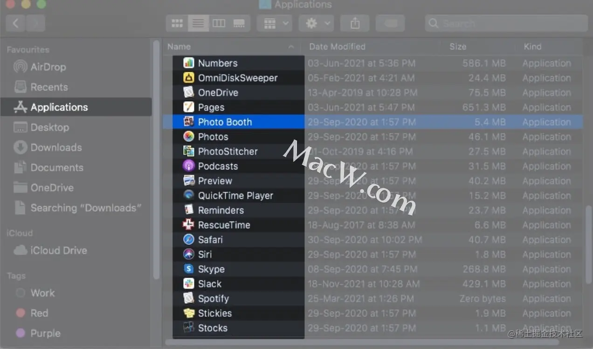The image size is (593, 349).
Task: Click the Safari compass icon
Action: click(188, 239)
